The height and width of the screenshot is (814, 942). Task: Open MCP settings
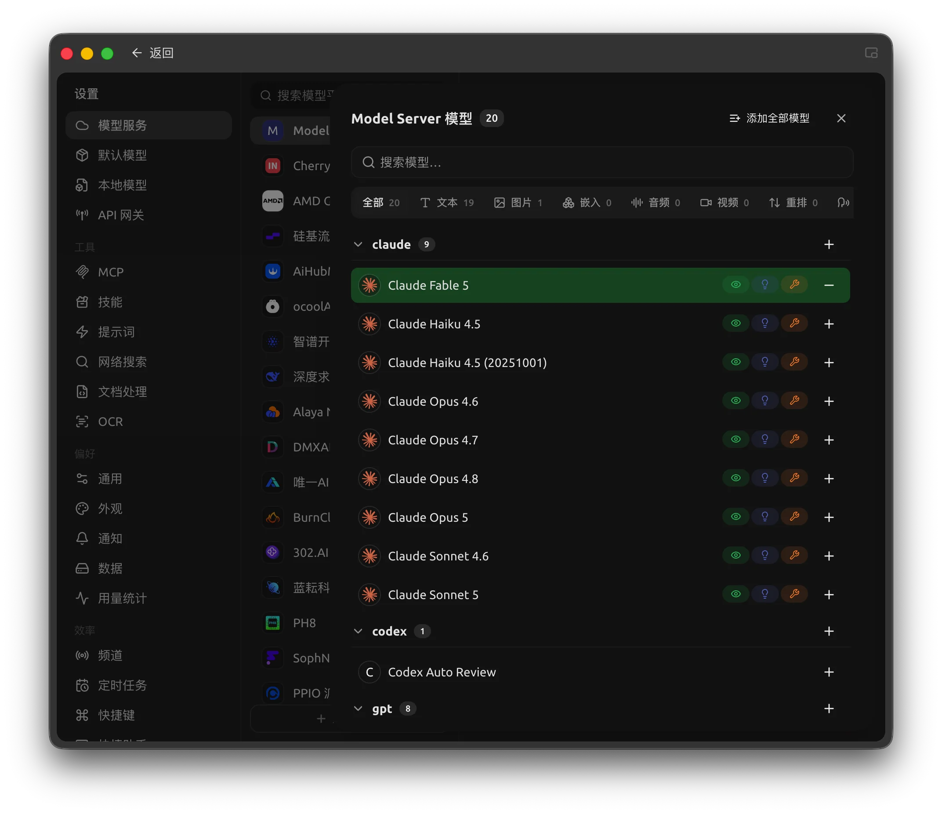(149, 272)
